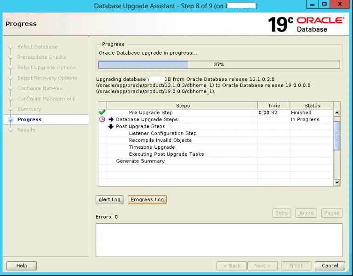Click the Next button
Screen dimensions: 353x276
pos(262,265)
